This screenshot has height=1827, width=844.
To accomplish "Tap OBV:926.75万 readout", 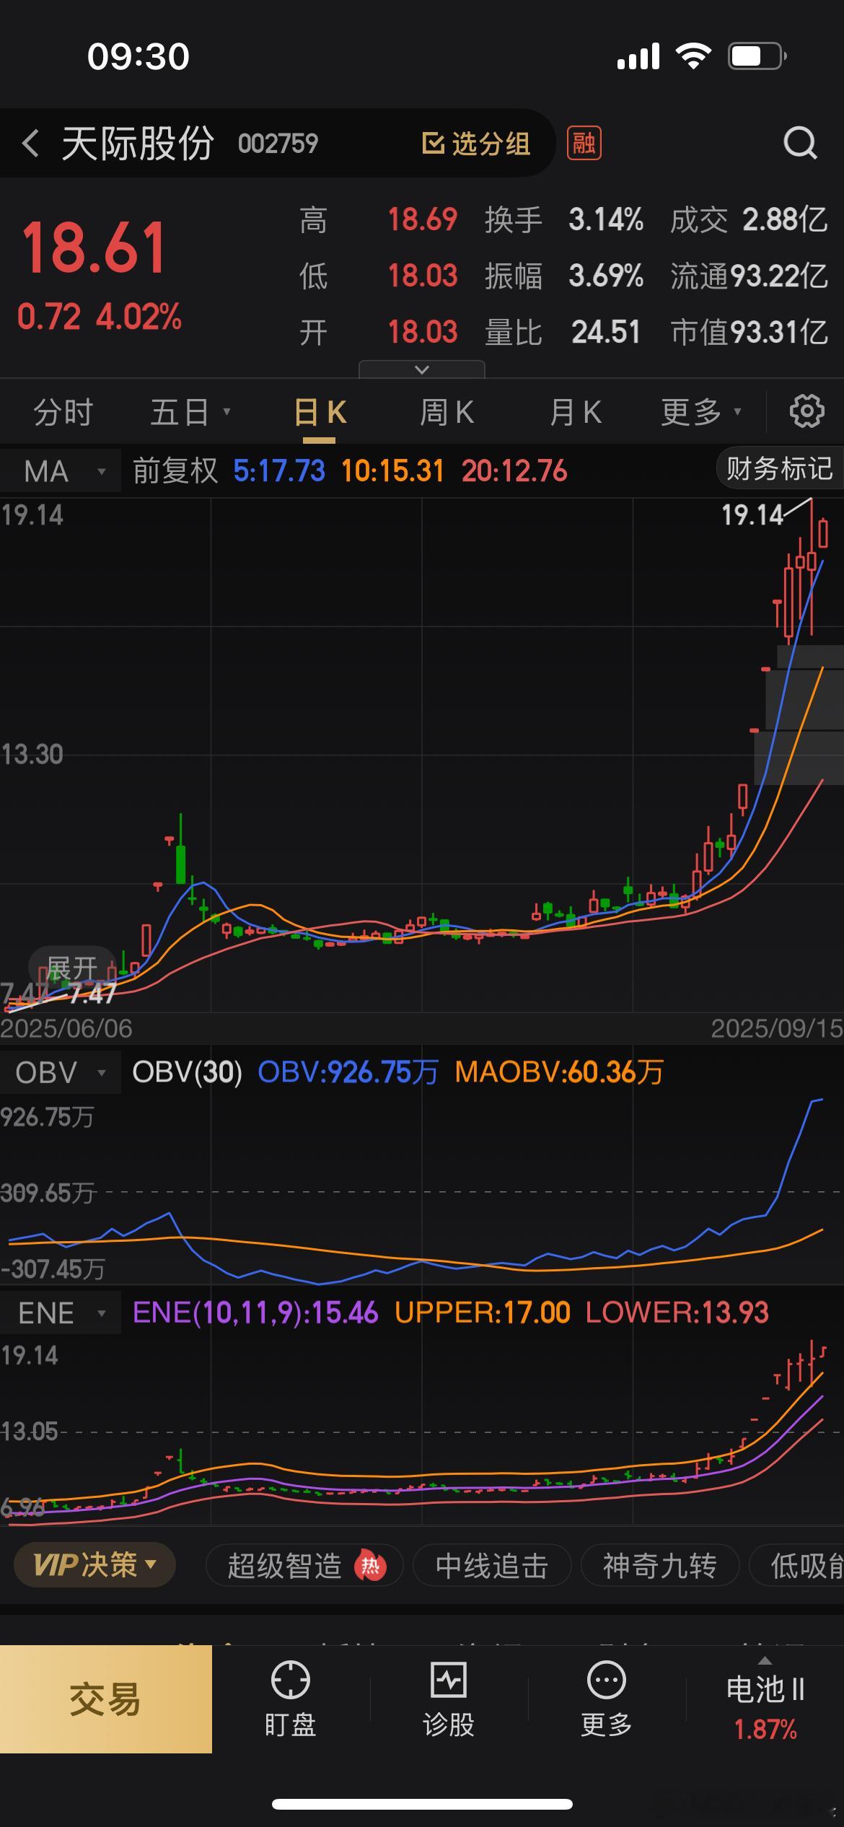I will point(348,1072).
